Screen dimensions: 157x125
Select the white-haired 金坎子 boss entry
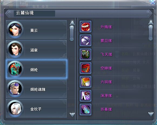click(36, 108)
